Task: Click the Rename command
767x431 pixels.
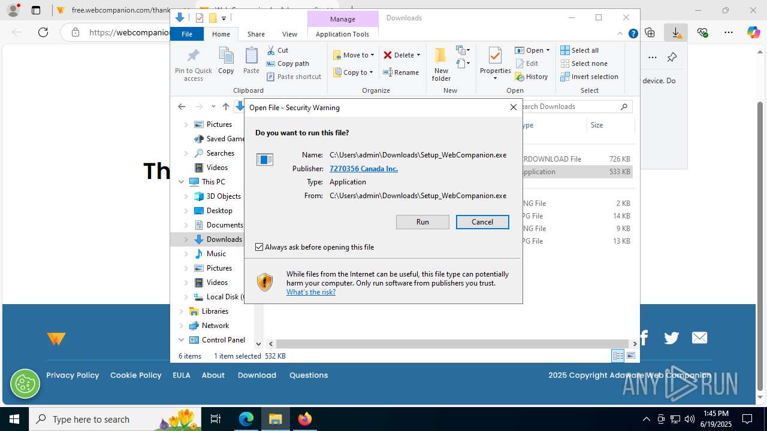Action: click(401, 72)
